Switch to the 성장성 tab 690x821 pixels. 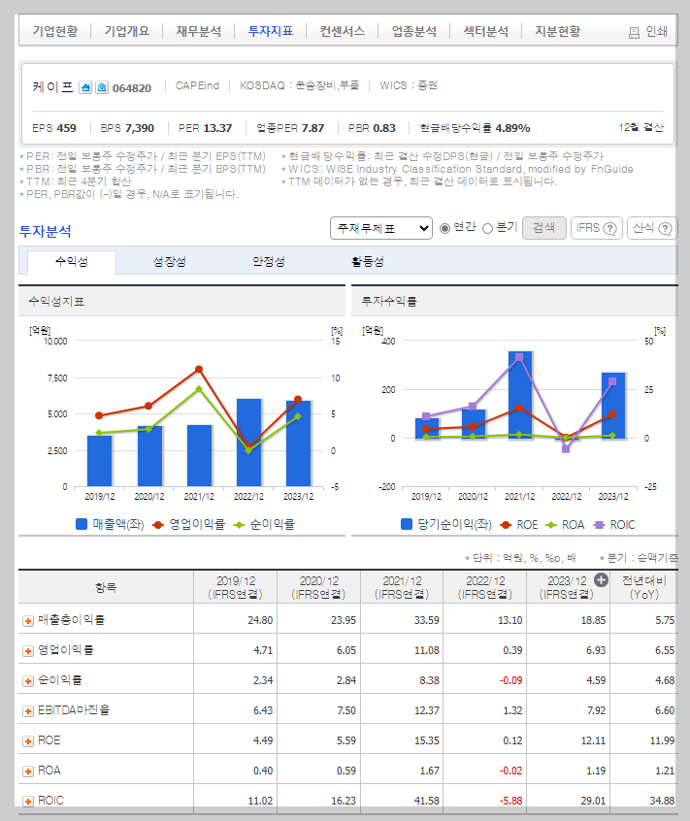click(x=170, y=262)
